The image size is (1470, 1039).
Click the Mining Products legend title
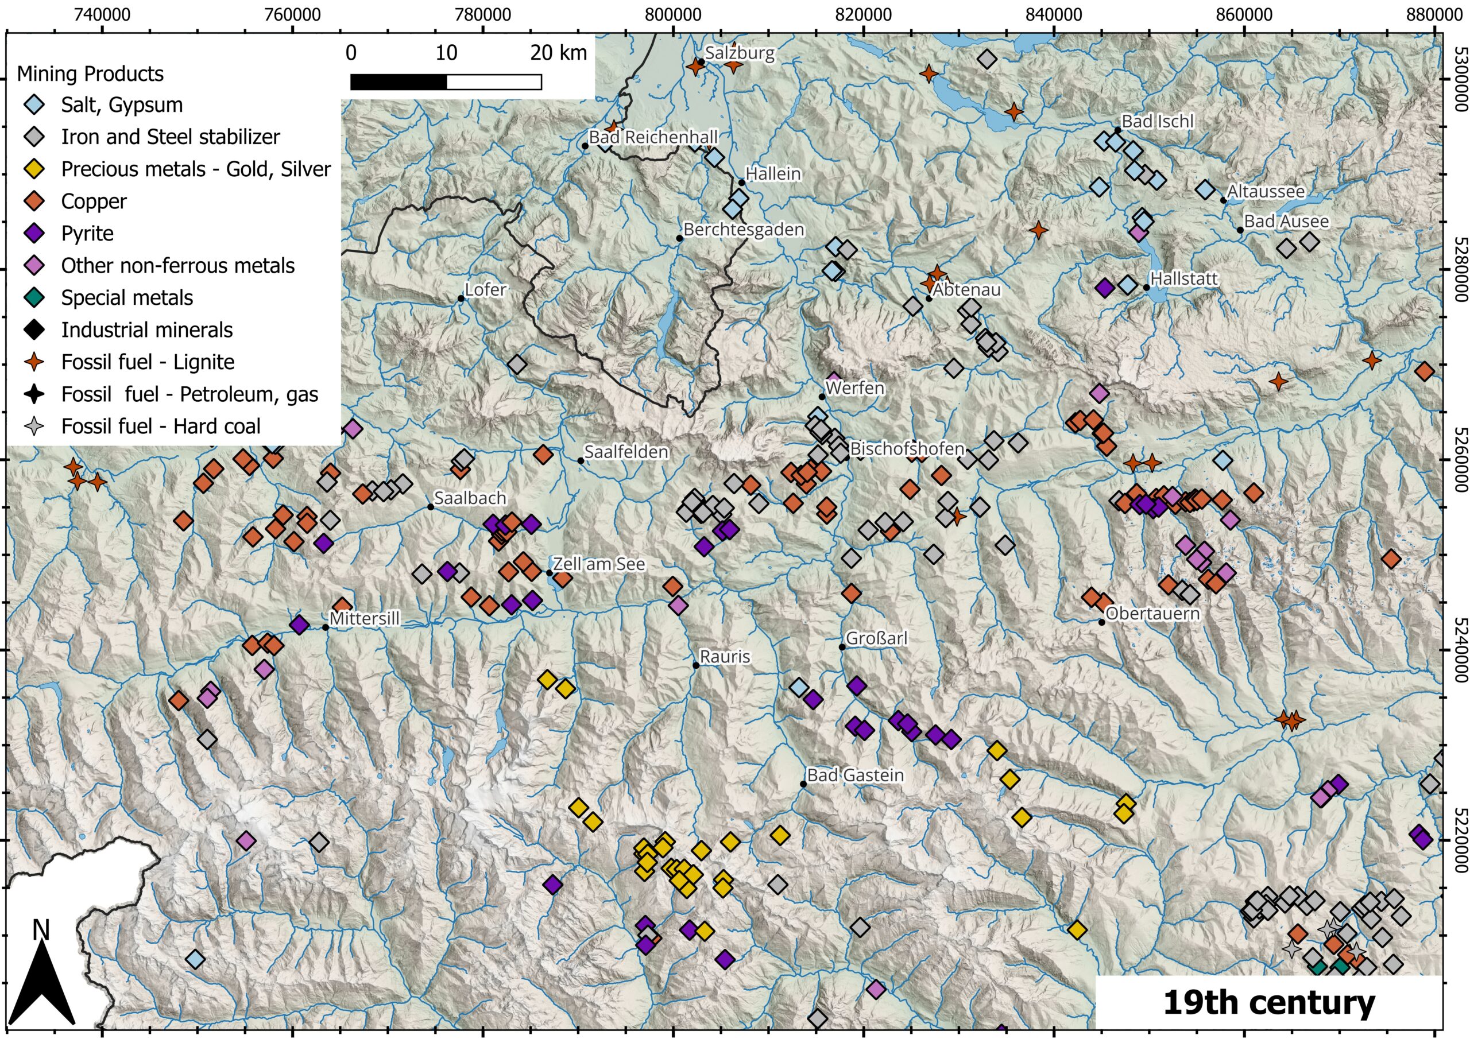click(90, 74)
